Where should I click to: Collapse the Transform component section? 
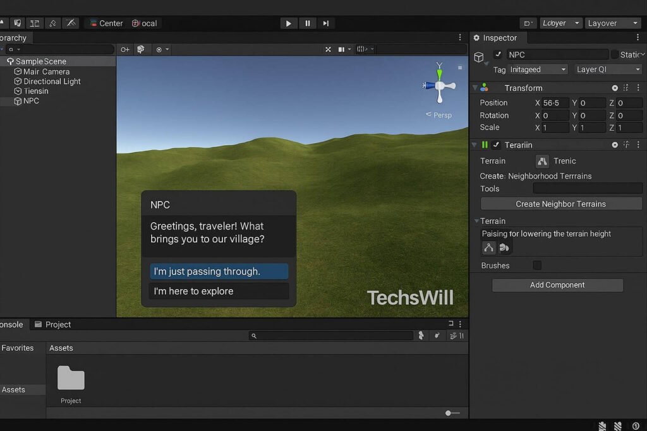(474, 88)
